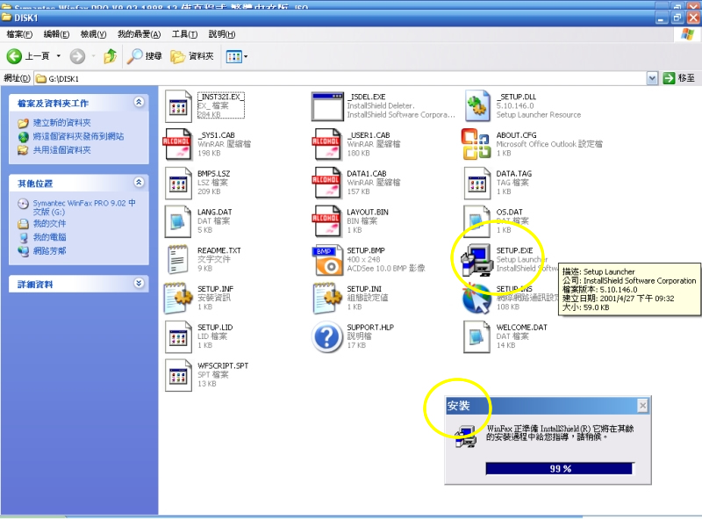Viewport: 702px width, 527px height.
Task: Open the 說明(H) menu
Action: point(222,34)
